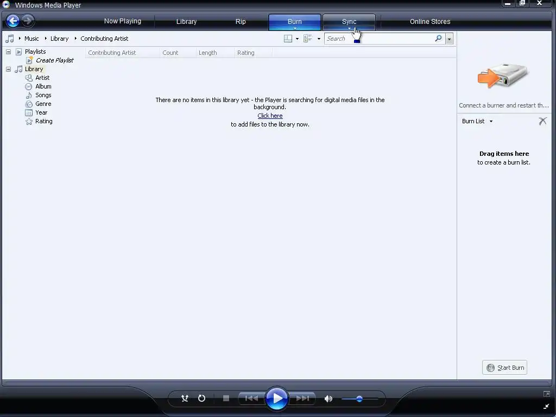Adjust the volume slider
Screen dimensions: 556x417
click(x=359, y=399)
